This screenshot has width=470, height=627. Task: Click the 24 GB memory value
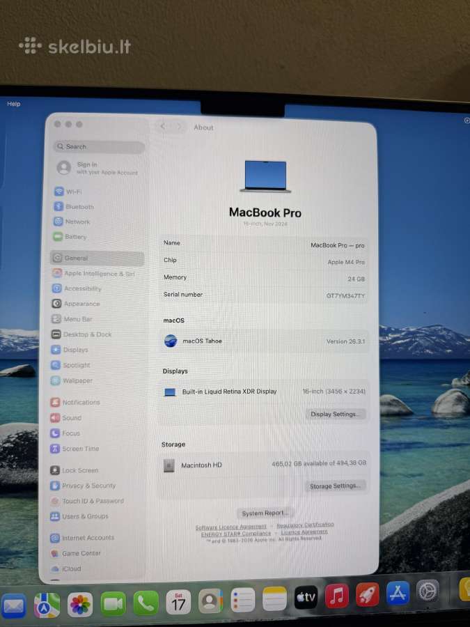[356, 279]
